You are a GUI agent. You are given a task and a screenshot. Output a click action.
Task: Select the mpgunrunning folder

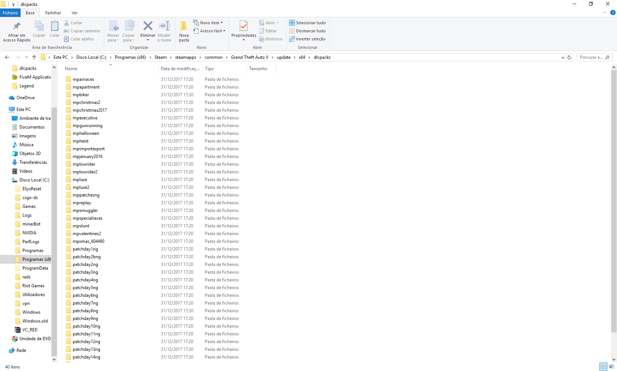pyautogui.click(x=87, y=126)
